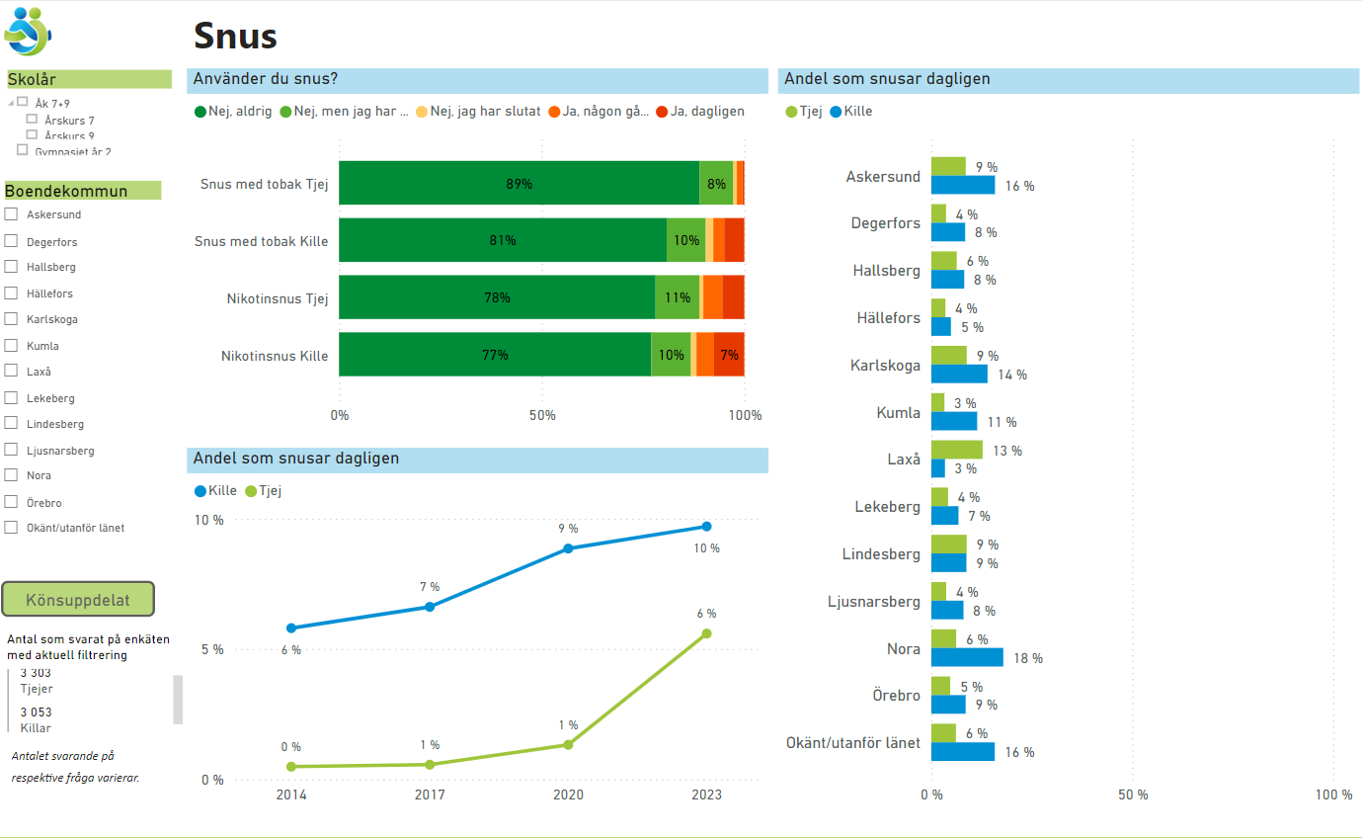Click Kille in the municipality chart legend
This screenshot has height=838, width=1362.
(x=851, y=112)
